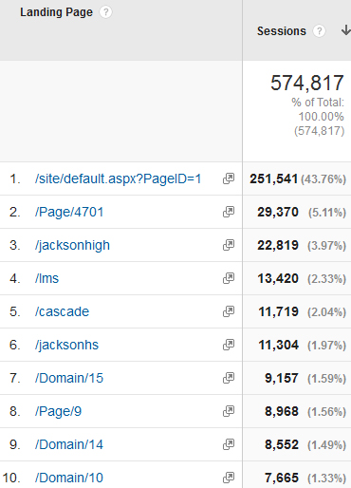Click the pop-out icon for /Domain/10
The height and width of the screenshot is (488, 351).
[x=229, y=478]
